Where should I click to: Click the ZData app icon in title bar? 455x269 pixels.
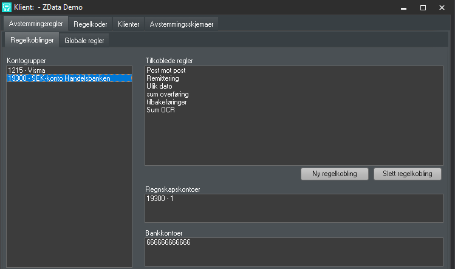8,7
